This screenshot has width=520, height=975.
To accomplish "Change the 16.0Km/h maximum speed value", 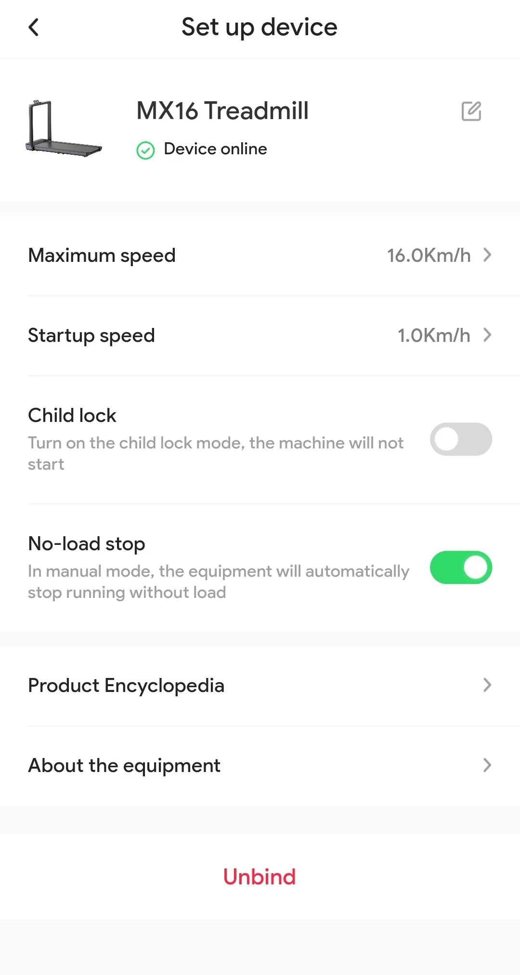I will pos(429,256).
